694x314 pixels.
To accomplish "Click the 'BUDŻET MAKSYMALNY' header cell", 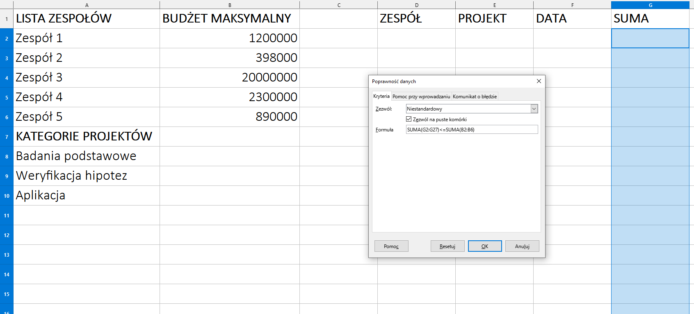I will tap(229, 18).
